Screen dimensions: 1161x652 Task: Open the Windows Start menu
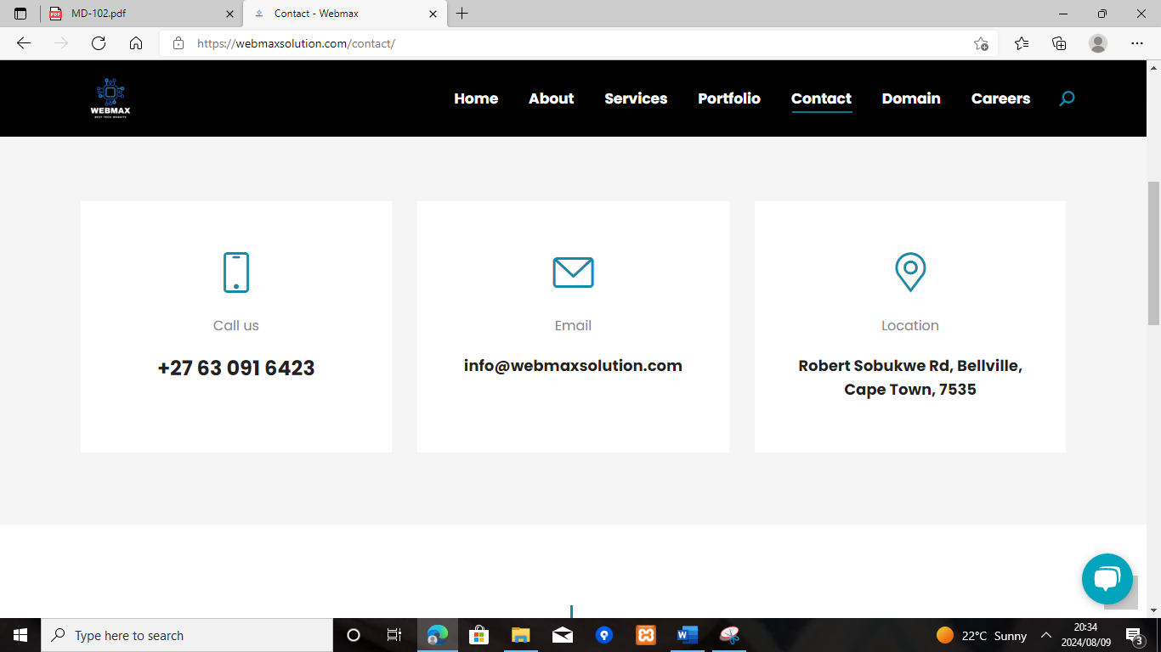tap(20, 635)
